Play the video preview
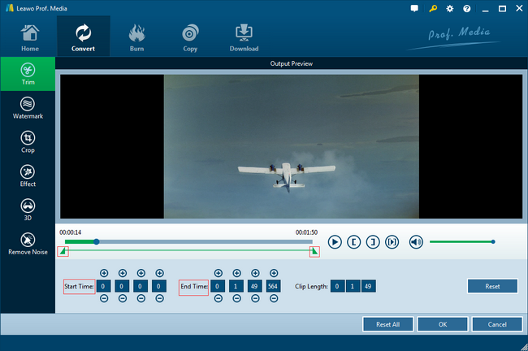The width and height of the screenshot is (528, 351). [x=335, y=241]
